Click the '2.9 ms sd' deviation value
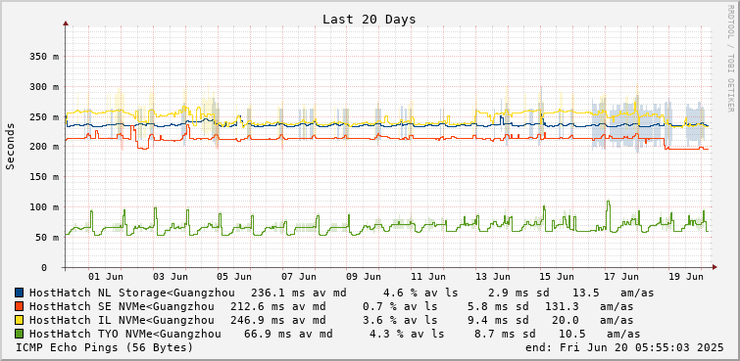The width and height of the screenshot is (740, 361). [x=518, y=293]
